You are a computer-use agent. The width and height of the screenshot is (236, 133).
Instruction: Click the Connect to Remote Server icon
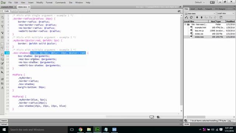[186, 17]
